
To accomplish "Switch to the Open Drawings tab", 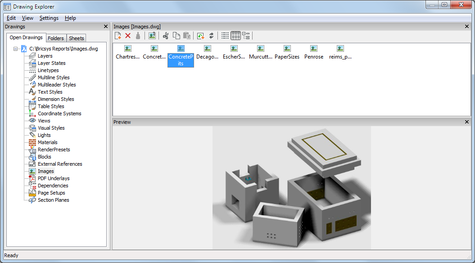I will pos(27,37).
